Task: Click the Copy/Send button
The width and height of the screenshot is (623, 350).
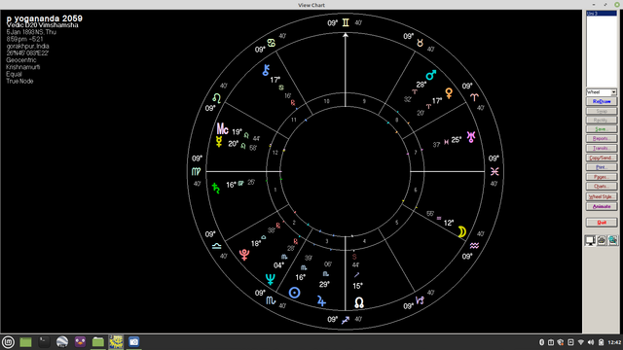Action: coord(602,157)
